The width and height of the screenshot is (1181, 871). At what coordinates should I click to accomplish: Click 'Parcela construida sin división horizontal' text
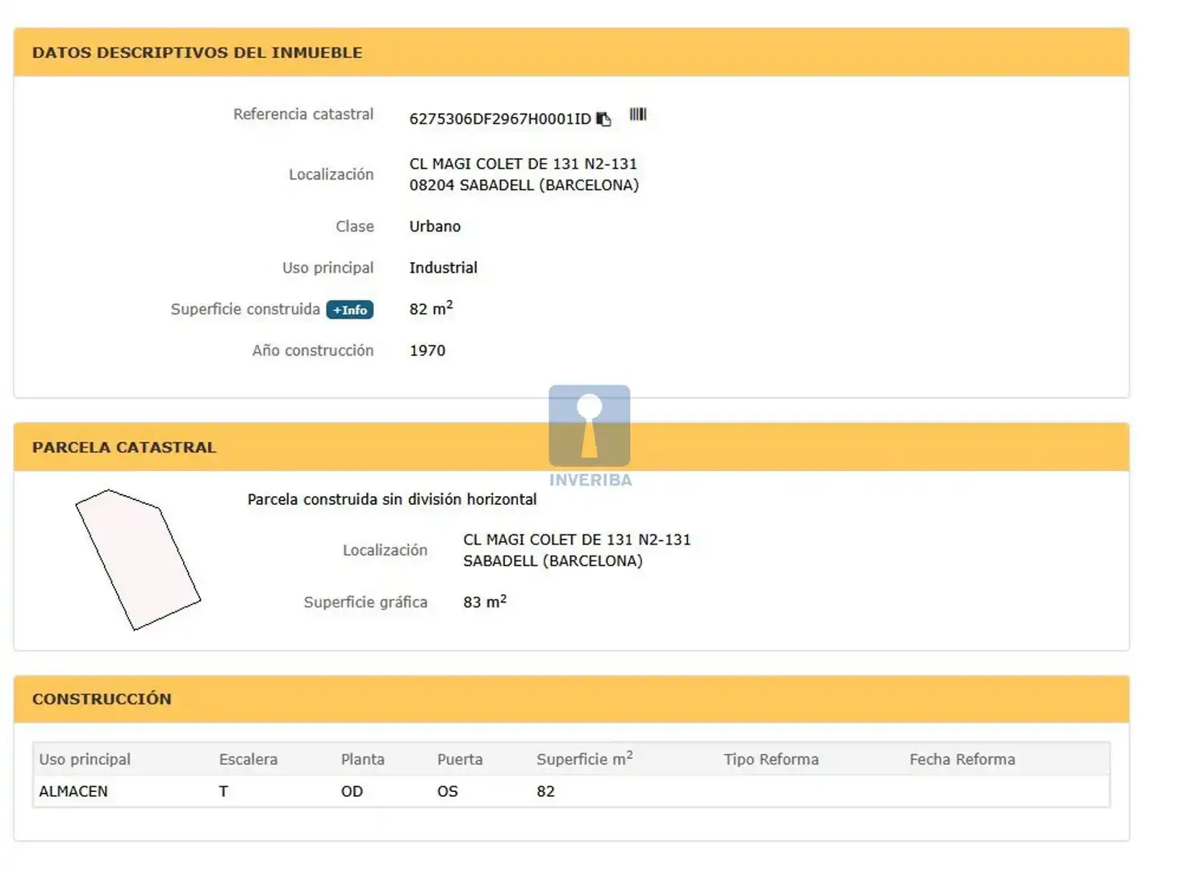[392, 499]
